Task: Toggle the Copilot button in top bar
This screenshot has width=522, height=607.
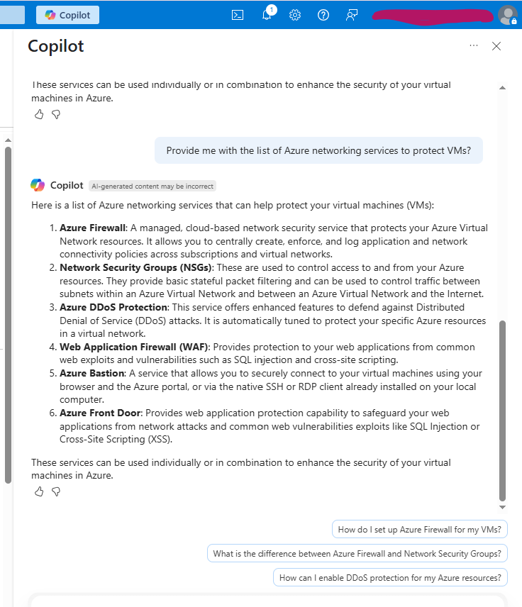Action: click(x=68, y=15)
